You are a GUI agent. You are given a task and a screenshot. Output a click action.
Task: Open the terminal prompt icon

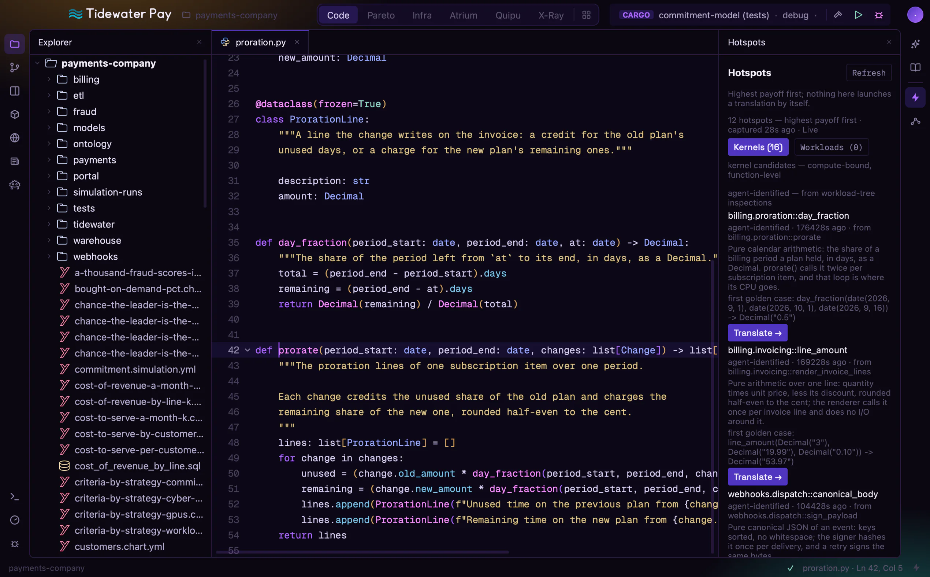click(x=15, y=496)
